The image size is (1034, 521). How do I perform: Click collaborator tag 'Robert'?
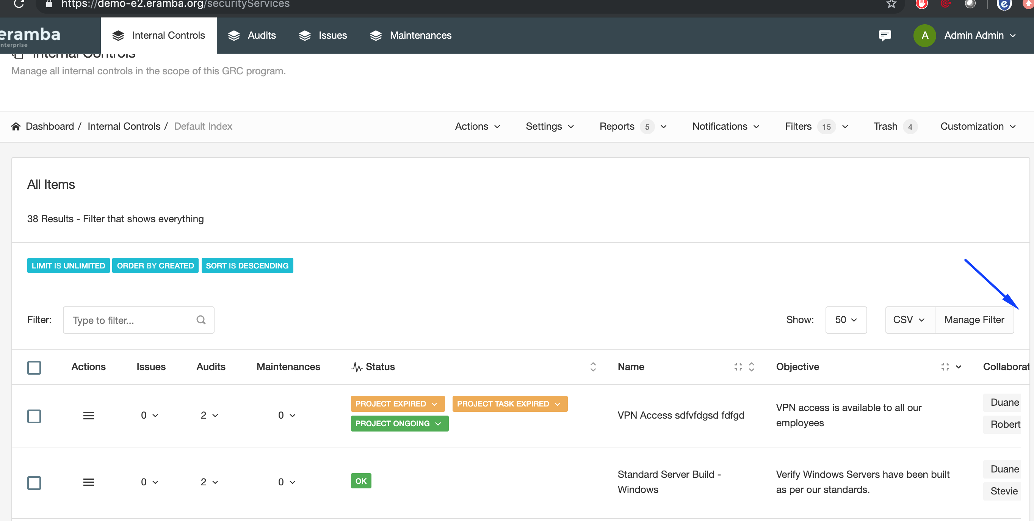pyautogui.click(x=1003, y=424)
